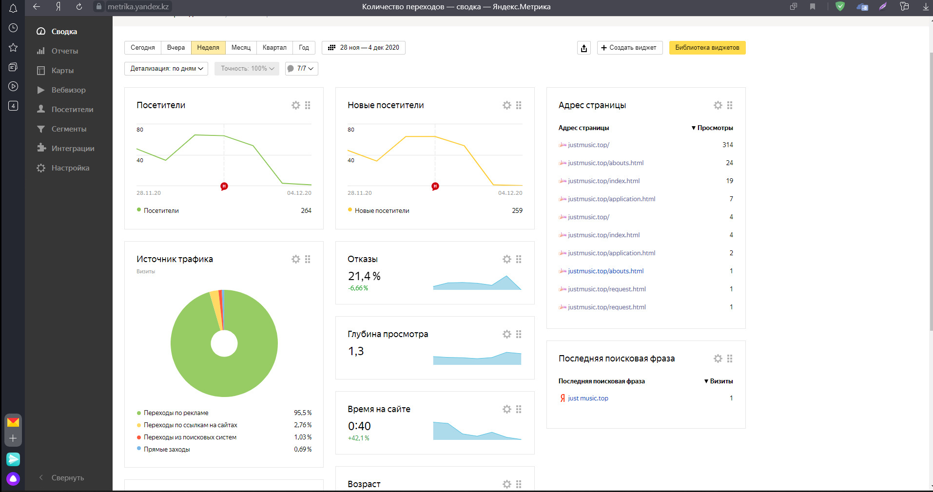Open the date range picker 28 ноя — 4 дек 2020
The height and width of the screenshot is (492, 933).
tap(364, 48)
